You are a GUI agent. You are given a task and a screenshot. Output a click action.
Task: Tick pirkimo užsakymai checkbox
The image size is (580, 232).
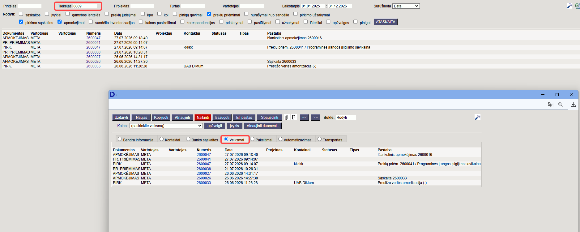point(296,14)
